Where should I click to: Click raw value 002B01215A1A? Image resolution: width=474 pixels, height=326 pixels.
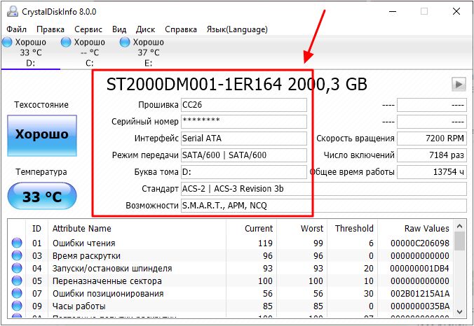(x=420, y=293)
